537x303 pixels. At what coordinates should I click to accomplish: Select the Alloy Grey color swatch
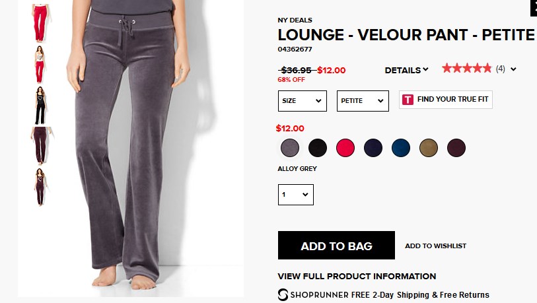[290, 148]
